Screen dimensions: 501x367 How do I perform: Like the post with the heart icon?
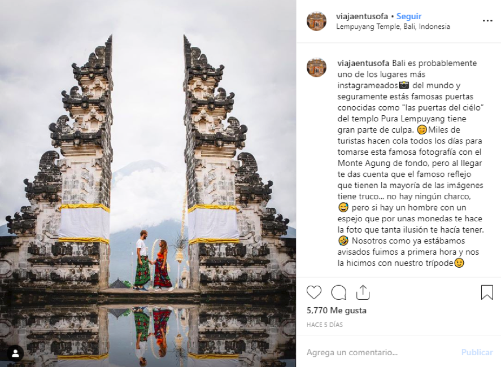314,292
